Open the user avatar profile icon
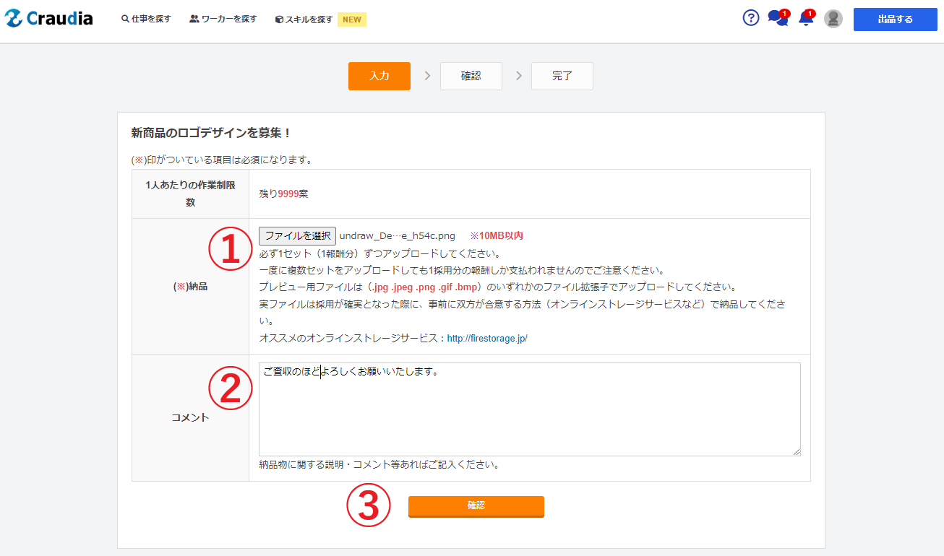Image resolution: width=944 pixels, height=556 pixels. 833,19
